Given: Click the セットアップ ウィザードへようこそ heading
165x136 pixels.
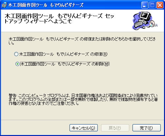Looking at the screenshot, I should pyautogui.click(x=59, y=19).
